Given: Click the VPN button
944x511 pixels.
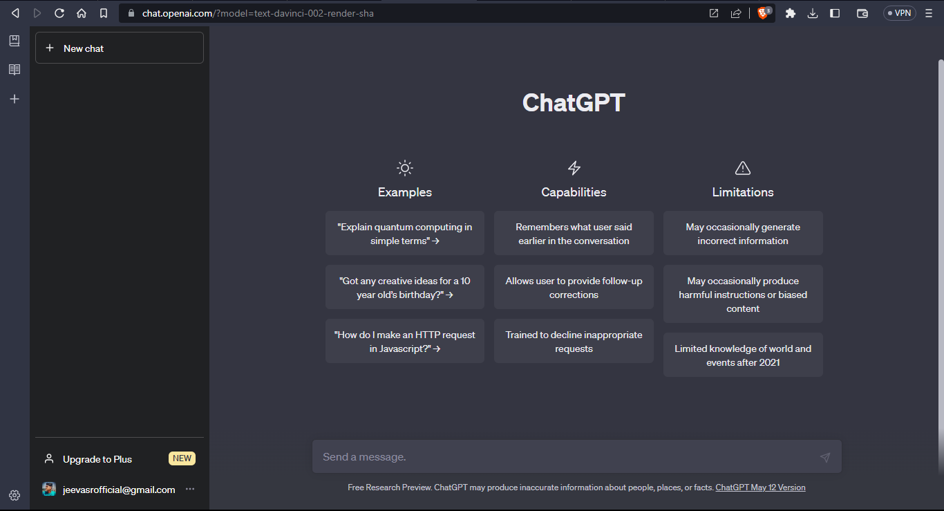Looking at the screenshot, I should pos(899,13).
